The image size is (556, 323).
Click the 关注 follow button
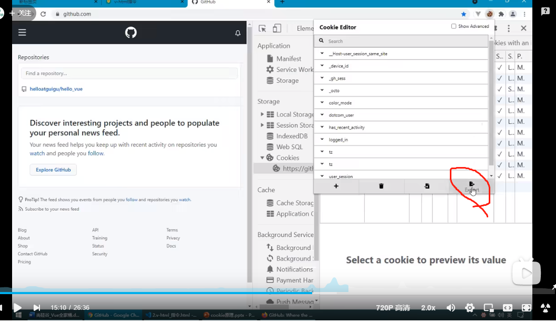pos(20,14)
